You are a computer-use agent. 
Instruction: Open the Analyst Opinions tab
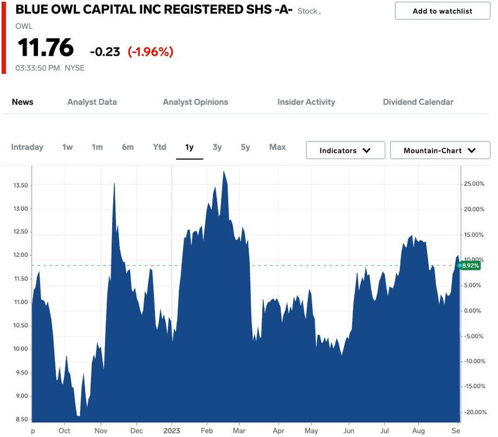[x=195, y=102]
